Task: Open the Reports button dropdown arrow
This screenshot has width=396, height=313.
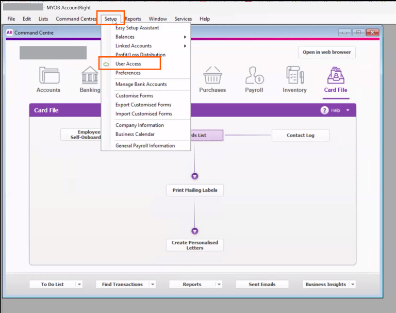Action: tap(219, 285)
